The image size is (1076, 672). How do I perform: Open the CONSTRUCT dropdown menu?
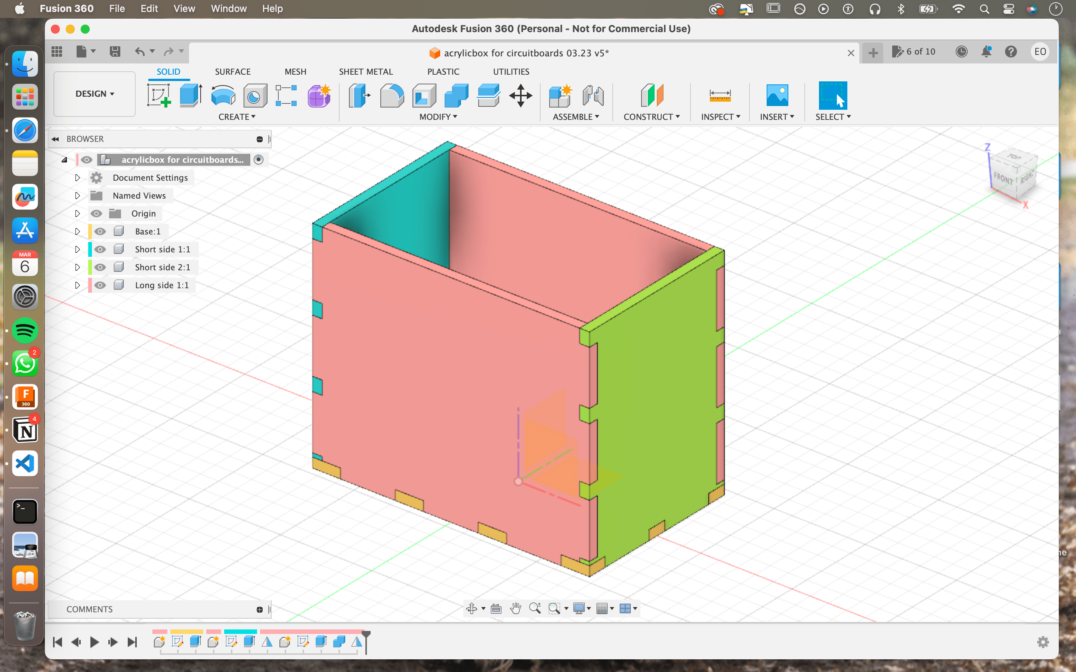pos(651,117)
